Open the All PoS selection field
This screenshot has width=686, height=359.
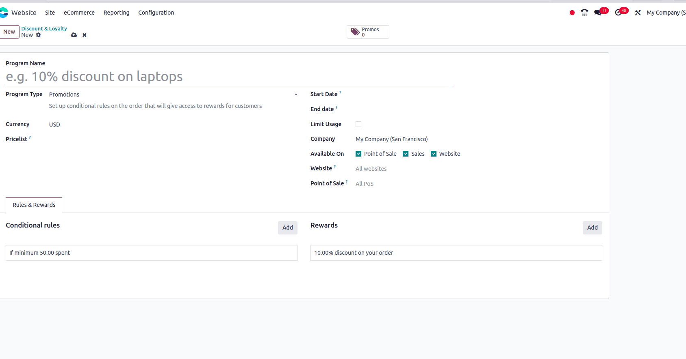point(480,184)
